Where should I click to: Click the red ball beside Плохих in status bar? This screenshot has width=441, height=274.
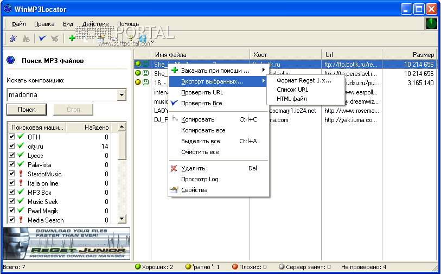point(235,267)
